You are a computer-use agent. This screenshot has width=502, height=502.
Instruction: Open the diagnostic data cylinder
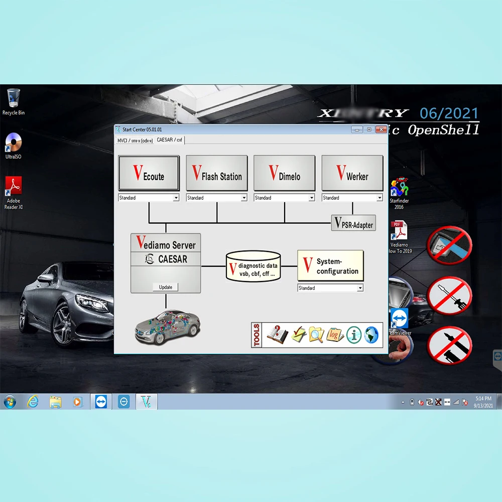tap(253, 266)
